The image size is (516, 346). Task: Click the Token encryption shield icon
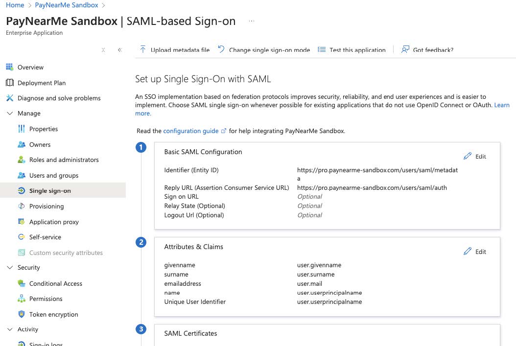click(22, 314)
